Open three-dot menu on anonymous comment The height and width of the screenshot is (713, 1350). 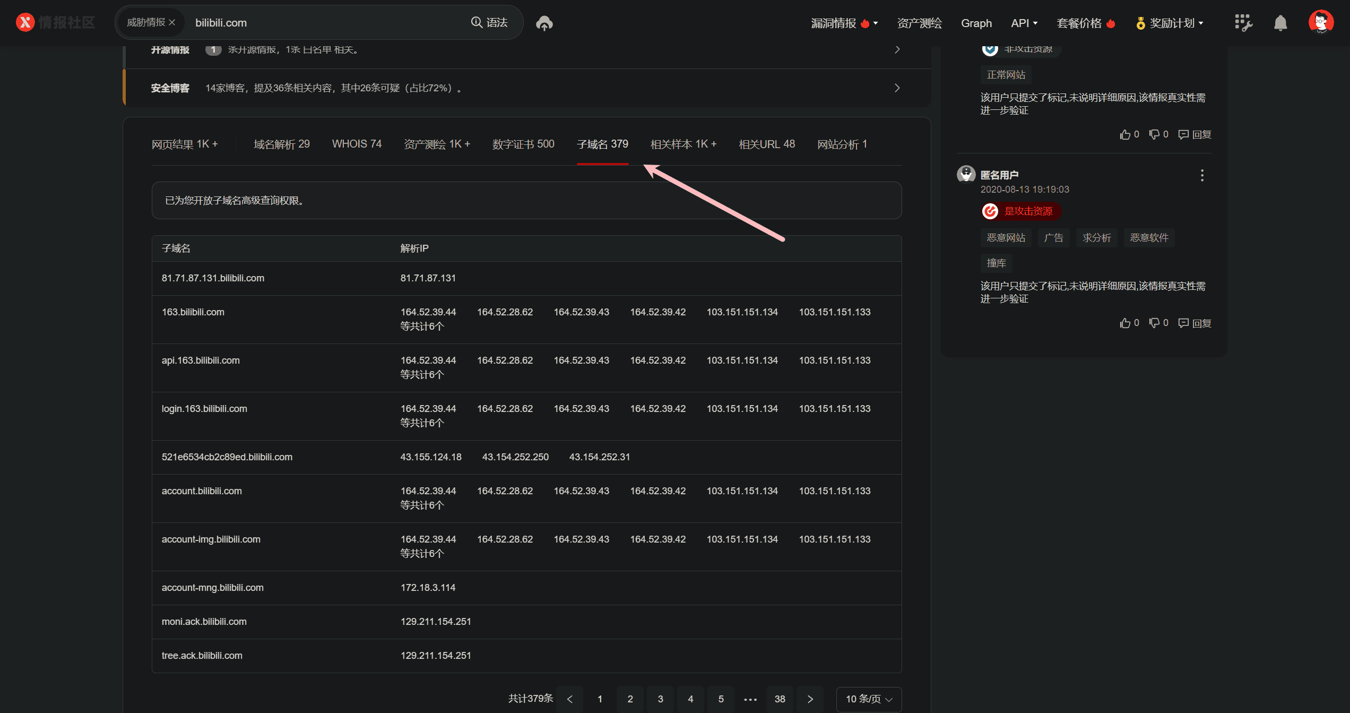point(1202,175)
